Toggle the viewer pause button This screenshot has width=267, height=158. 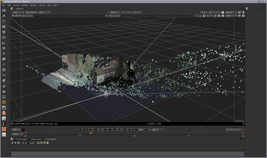pos(223,16)
